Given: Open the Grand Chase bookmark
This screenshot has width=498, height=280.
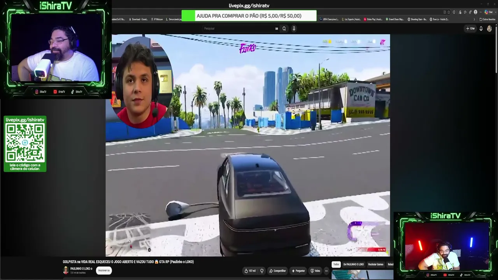Looking at the screenshot, I should coord(395,19).
